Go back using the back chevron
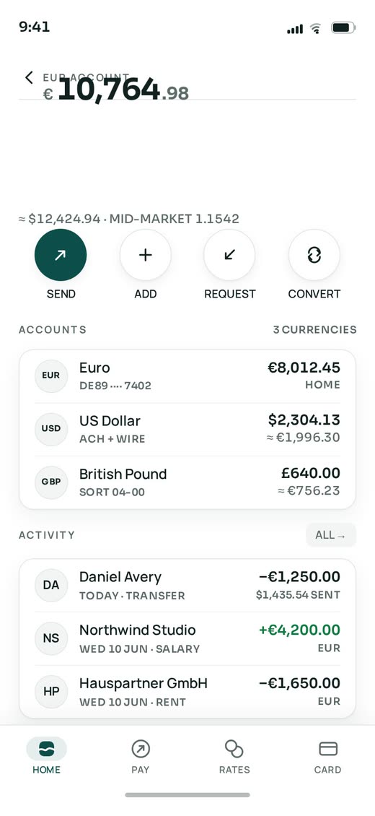 click(29, 78)
